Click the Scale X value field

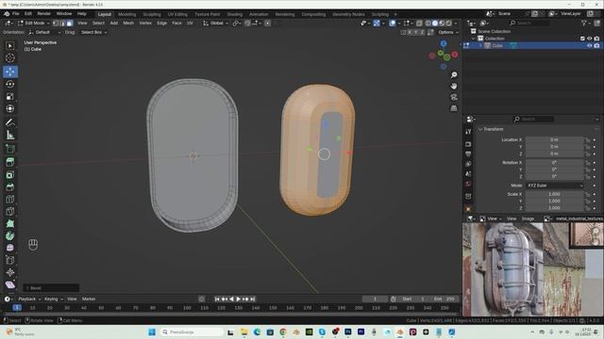tap(555, 195)
